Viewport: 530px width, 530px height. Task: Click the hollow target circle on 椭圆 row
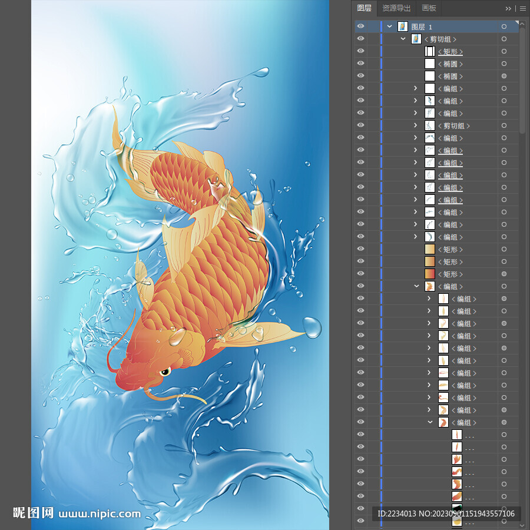pyautogui.click(x=503, y=64)
